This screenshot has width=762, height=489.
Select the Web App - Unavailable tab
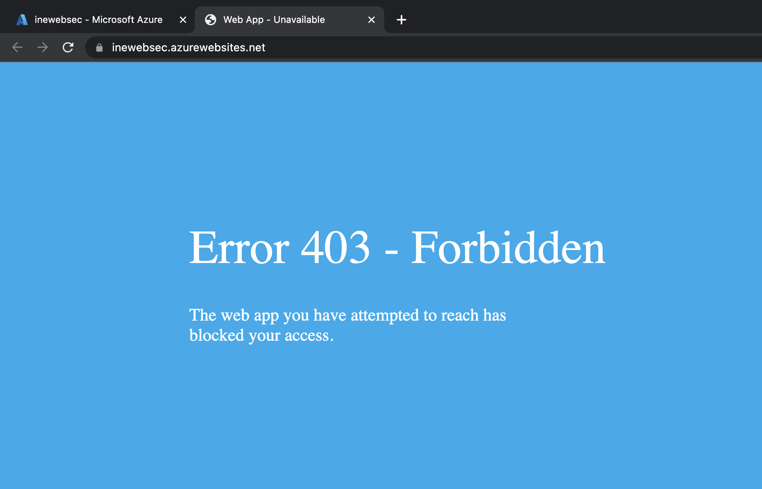274,20
